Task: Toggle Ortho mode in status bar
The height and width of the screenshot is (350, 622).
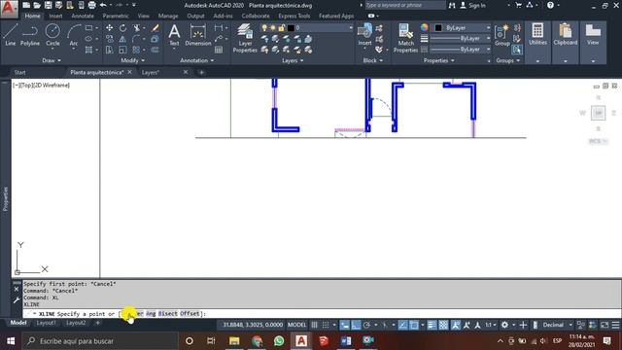Action: [x=356, y=325]
